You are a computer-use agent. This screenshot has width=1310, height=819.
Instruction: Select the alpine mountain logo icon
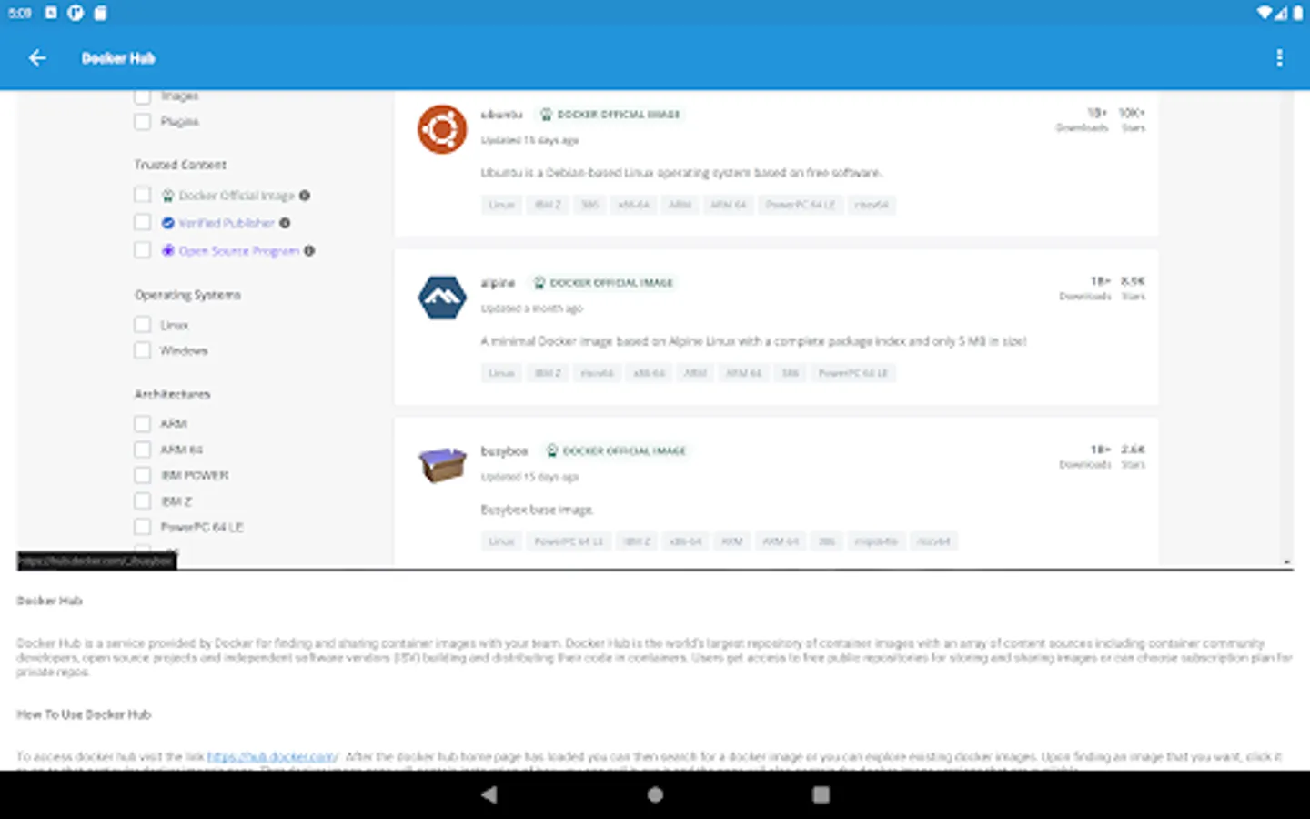(441, 296)
